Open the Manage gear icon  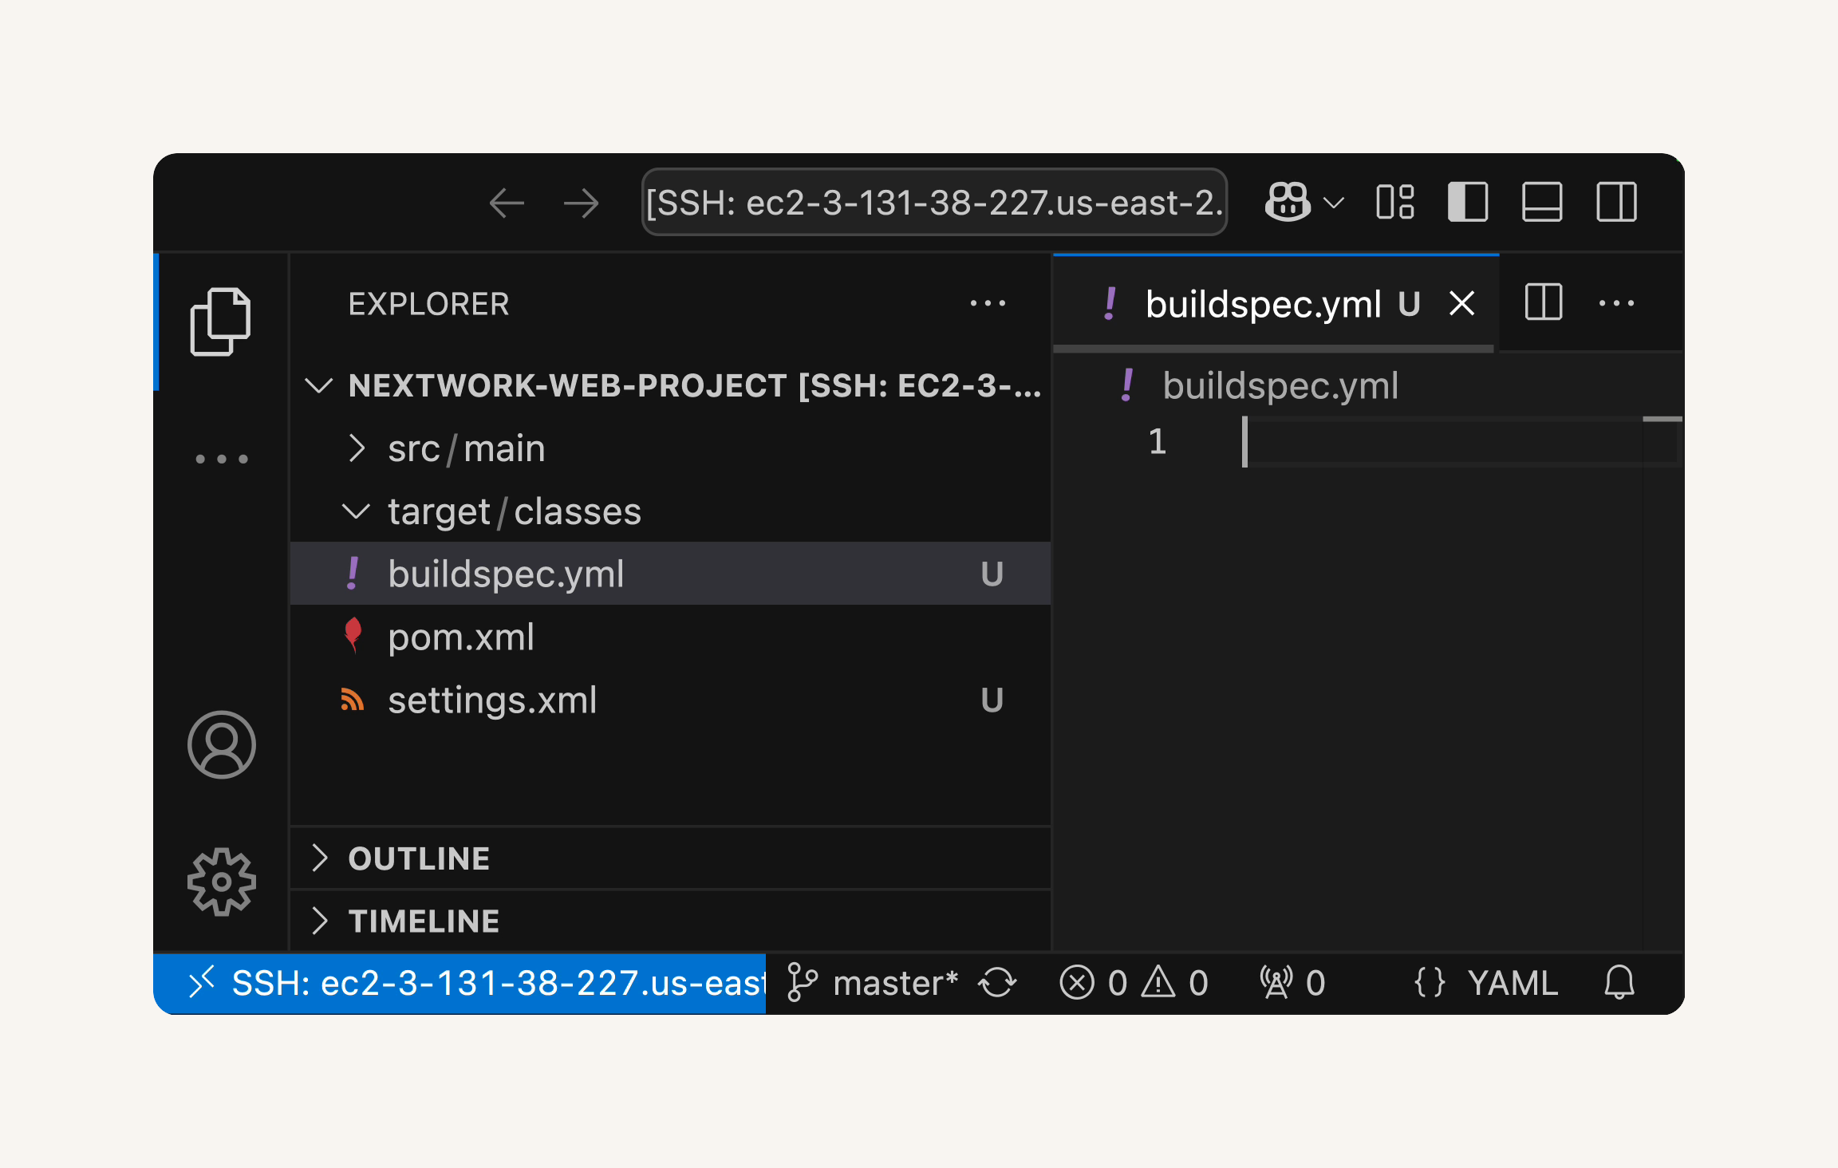[222, 882]
